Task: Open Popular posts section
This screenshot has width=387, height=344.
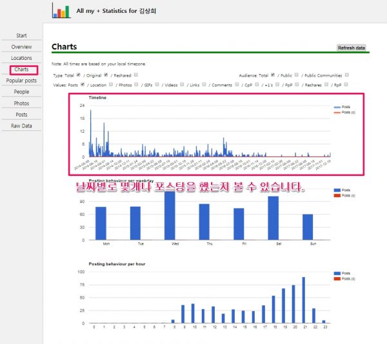Action: [21, 81]
